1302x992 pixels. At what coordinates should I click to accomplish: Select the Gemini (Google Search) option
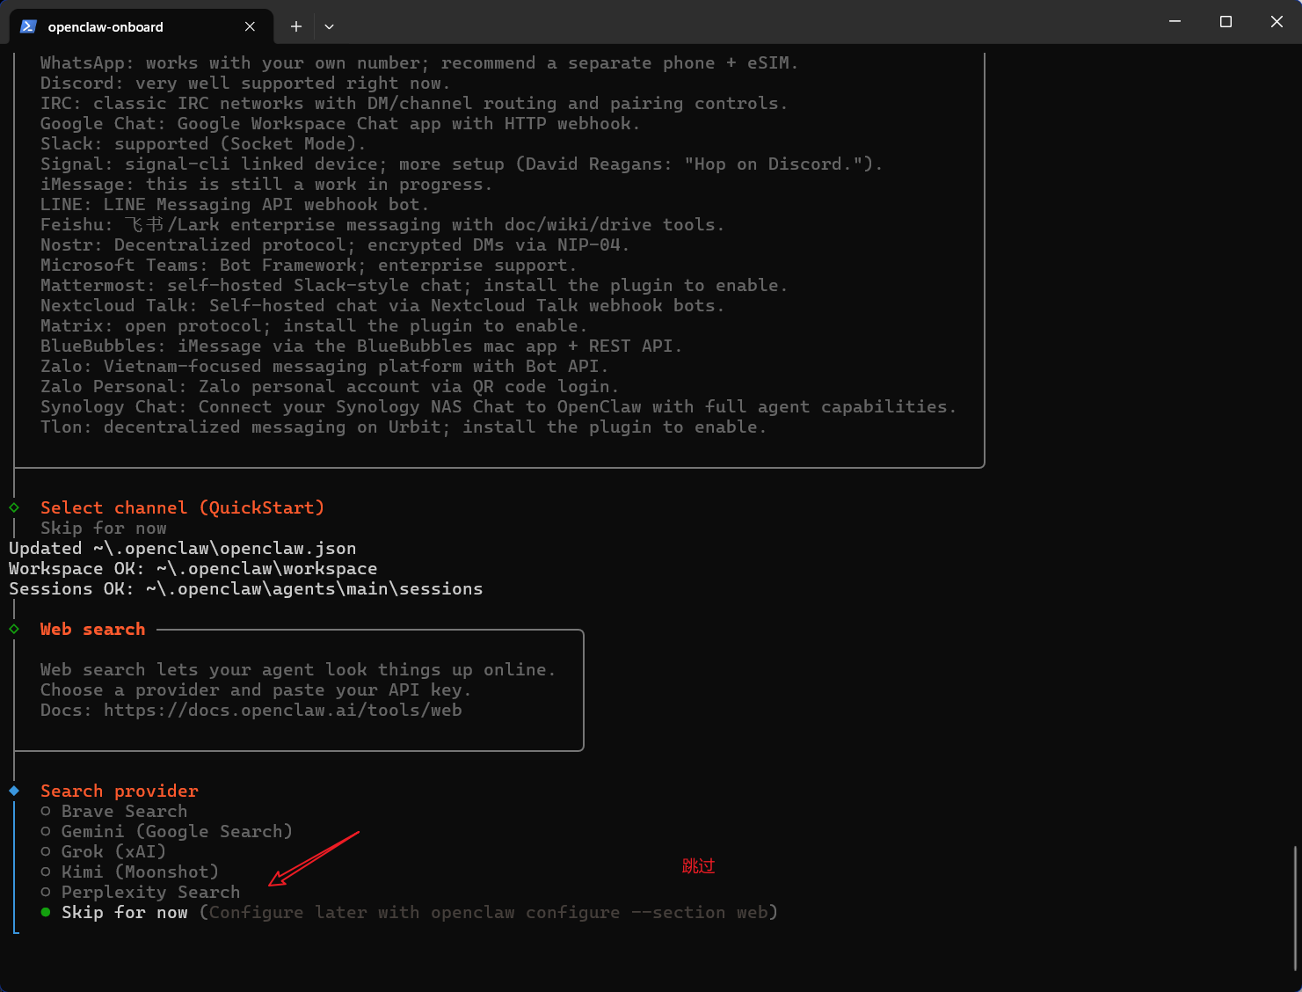point(167,831)
